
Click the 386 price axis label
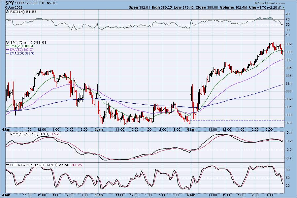coord(288,68)
